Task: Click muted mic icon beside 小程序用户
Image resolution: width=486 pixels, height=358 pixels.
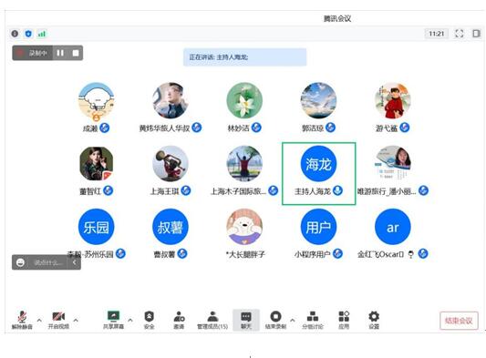Action: tap(337, 254)
